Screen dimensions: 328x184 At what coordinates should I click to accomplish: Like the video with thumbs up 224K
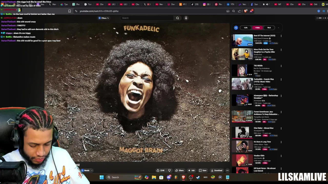point(160,170)
